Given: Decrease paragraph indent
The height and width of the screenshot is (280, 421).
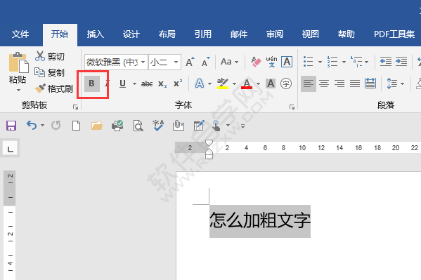Looking at the screenshot, I should (x=386, y=62).
